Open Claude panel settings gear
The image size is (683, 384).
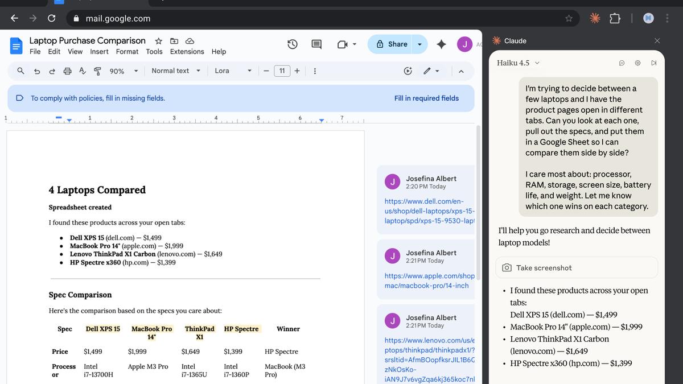(x=637, y=63)
